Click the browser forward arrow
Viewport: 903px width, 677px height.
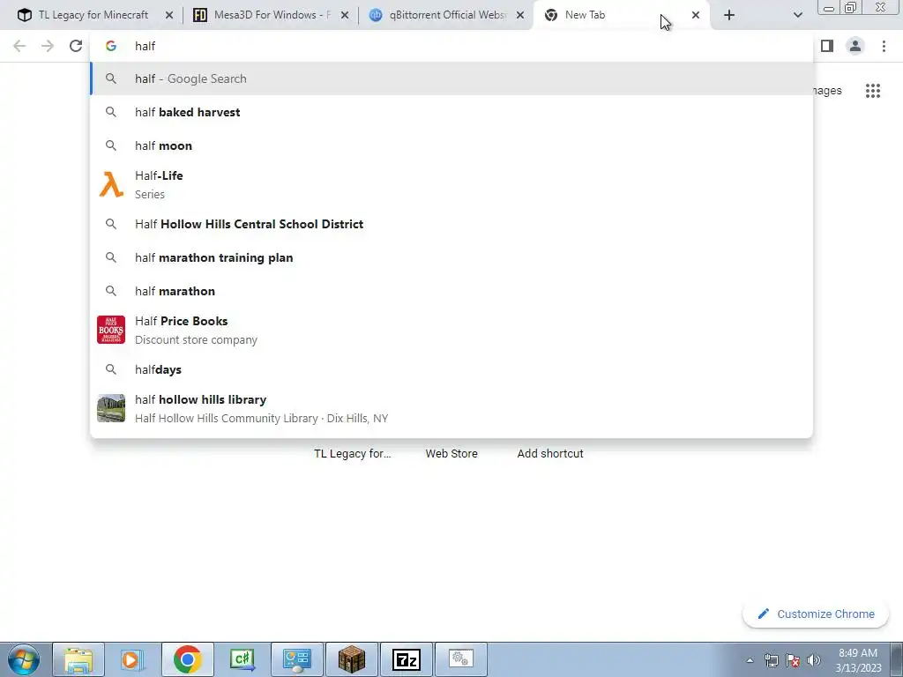(x=48, y=46)
